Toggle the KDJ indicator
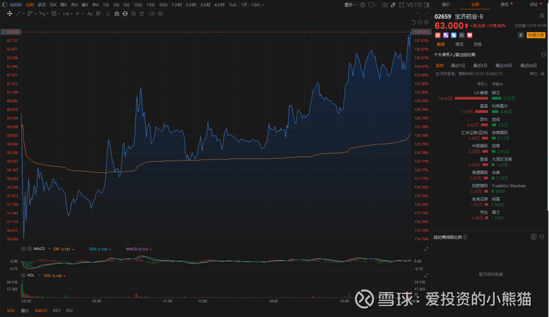This screenshot has height=317, width=549. 56,310
